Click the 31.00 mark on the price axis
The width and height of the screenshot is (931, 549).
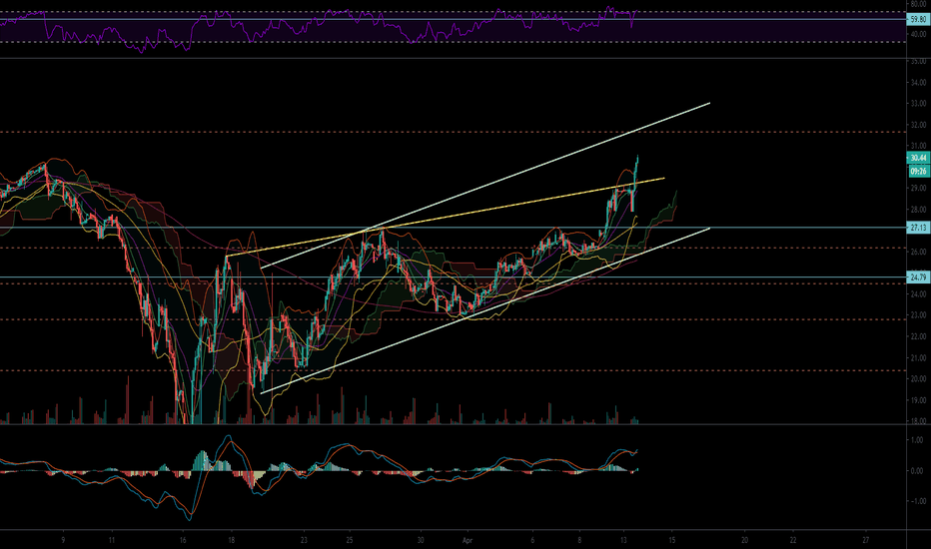coord(918,146)
